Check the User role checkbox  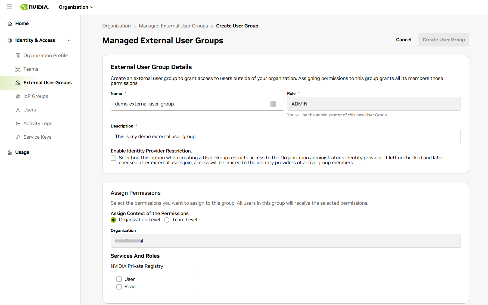click(x=119, y=279)
